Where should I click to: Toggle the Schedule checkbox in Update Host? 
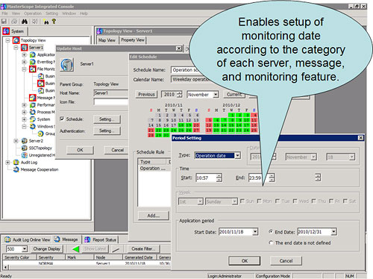click(x=62, y=119)
